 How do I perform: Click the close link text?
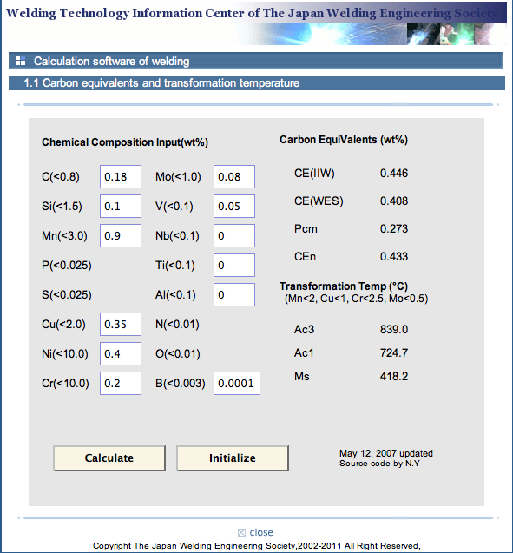(x=261, y=532)
